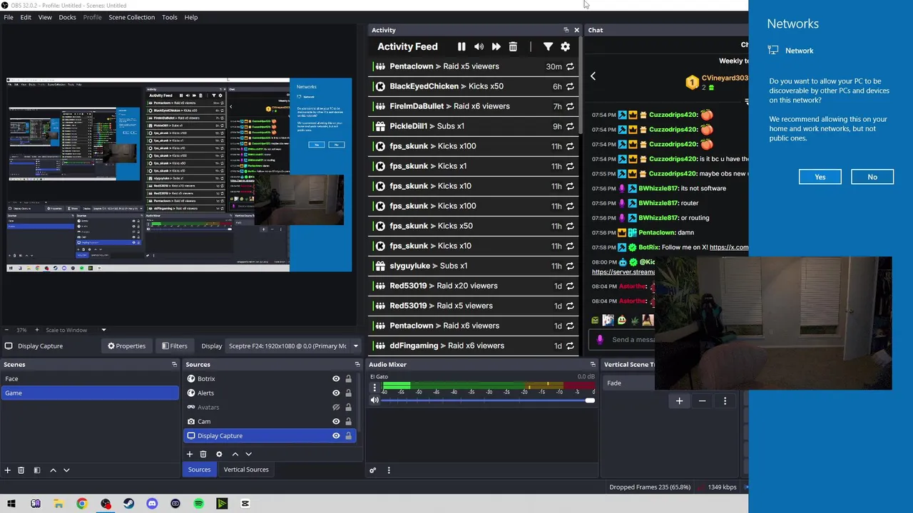Image resolution: width=913 pixels, height=513 pixels.
Task: Open Audio Mixer bottom three-dot menu
Action: click(389, 470)
